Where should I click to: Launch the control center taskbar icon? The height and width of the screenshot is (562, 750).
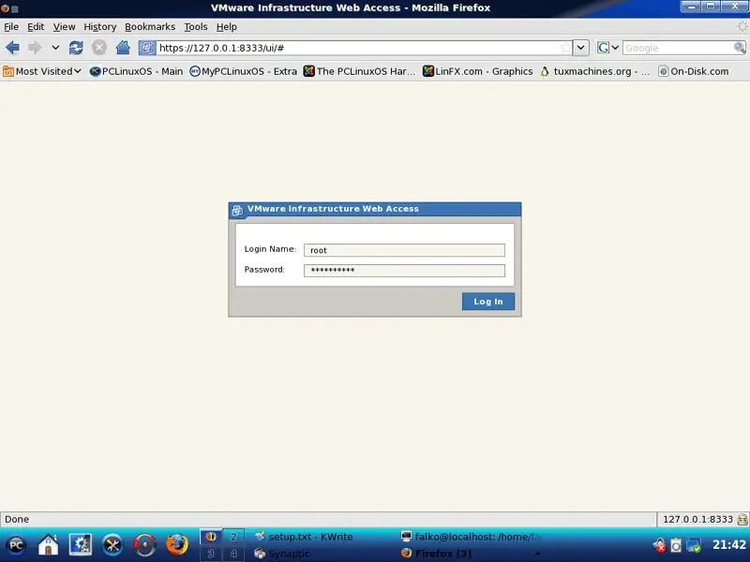click(x=81, y=545)
